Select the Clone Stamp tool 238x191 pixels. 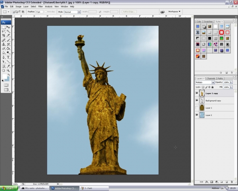(x=4, y=44)
